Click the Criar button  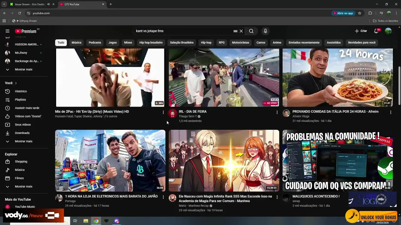pos(361,31)
